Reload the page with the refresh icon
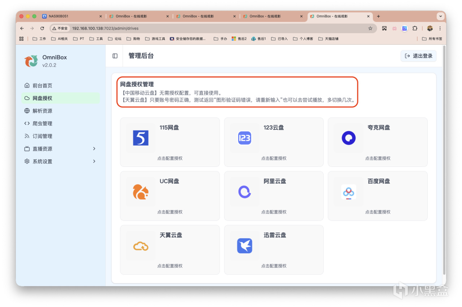The width and height of the screenshot is (462, 307). (x=42, y=28)
